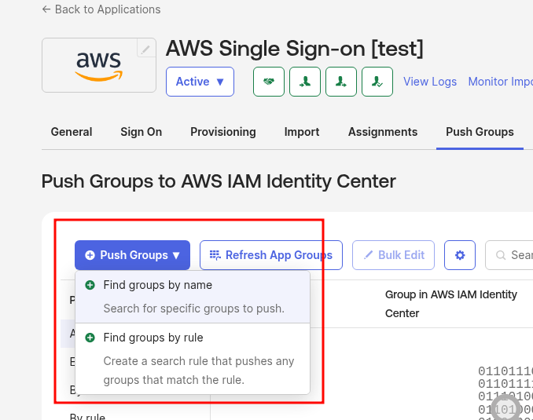Select Find groups by name

[158, 285]
